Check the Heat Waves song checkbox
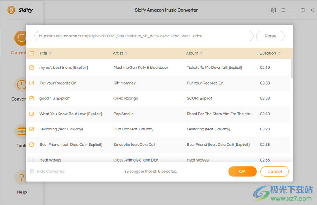This screenshot has height=205, width=317. click(x=31, y=159)
